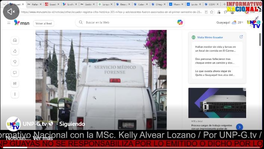
Task: Click the share article icon
Action: 15,83
